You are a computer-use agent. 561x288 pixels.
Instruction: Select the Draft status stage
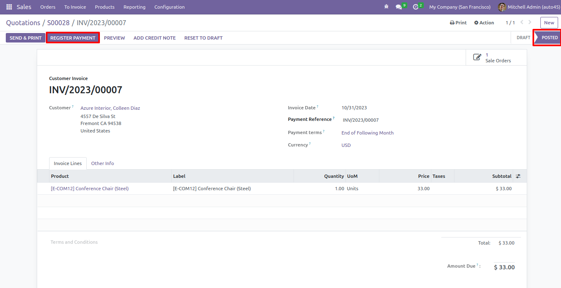click(x=523, y=38)
